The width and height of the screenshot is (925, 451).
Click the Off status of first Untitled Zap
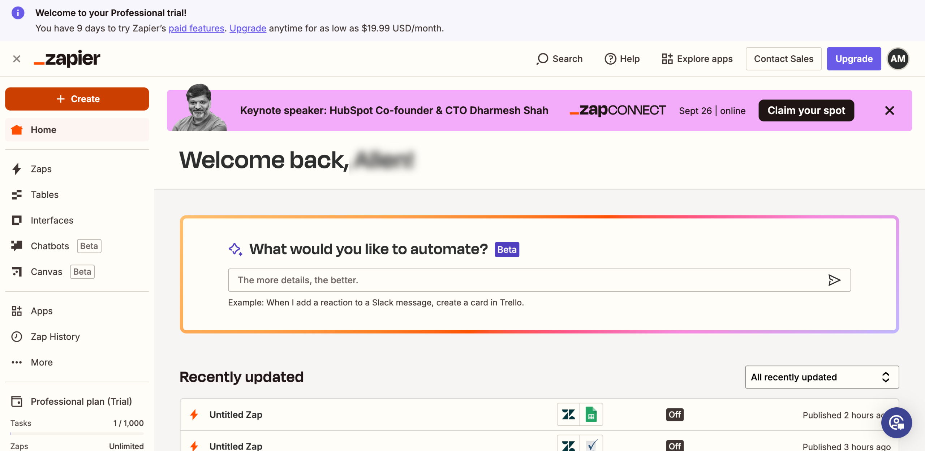click(x=675, y=415)
